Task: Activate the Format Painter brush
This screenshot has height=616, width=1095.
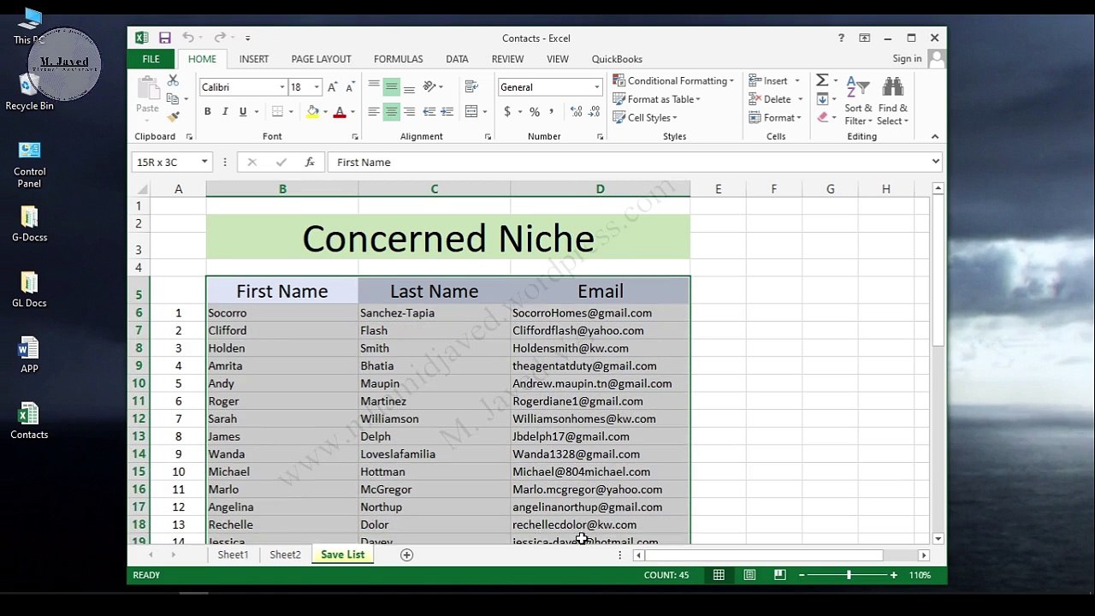Action: click(x=173, y=116)
